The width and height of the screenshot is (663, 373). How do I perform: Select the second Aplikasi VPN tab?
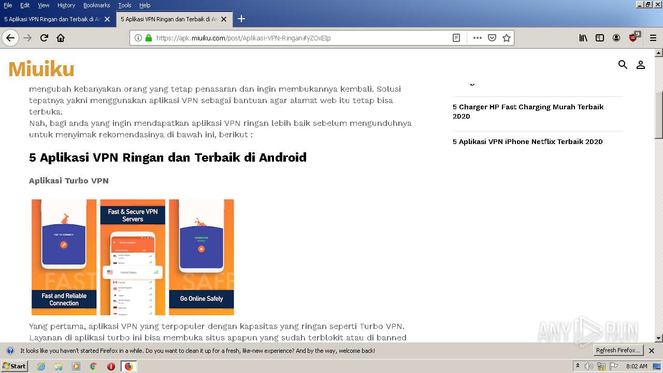coord(169,19)
